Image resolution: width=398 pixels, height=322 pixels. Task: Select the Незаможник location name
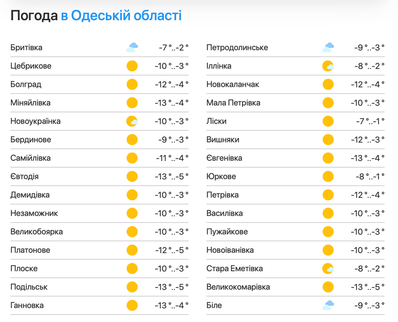pos(34,213)
